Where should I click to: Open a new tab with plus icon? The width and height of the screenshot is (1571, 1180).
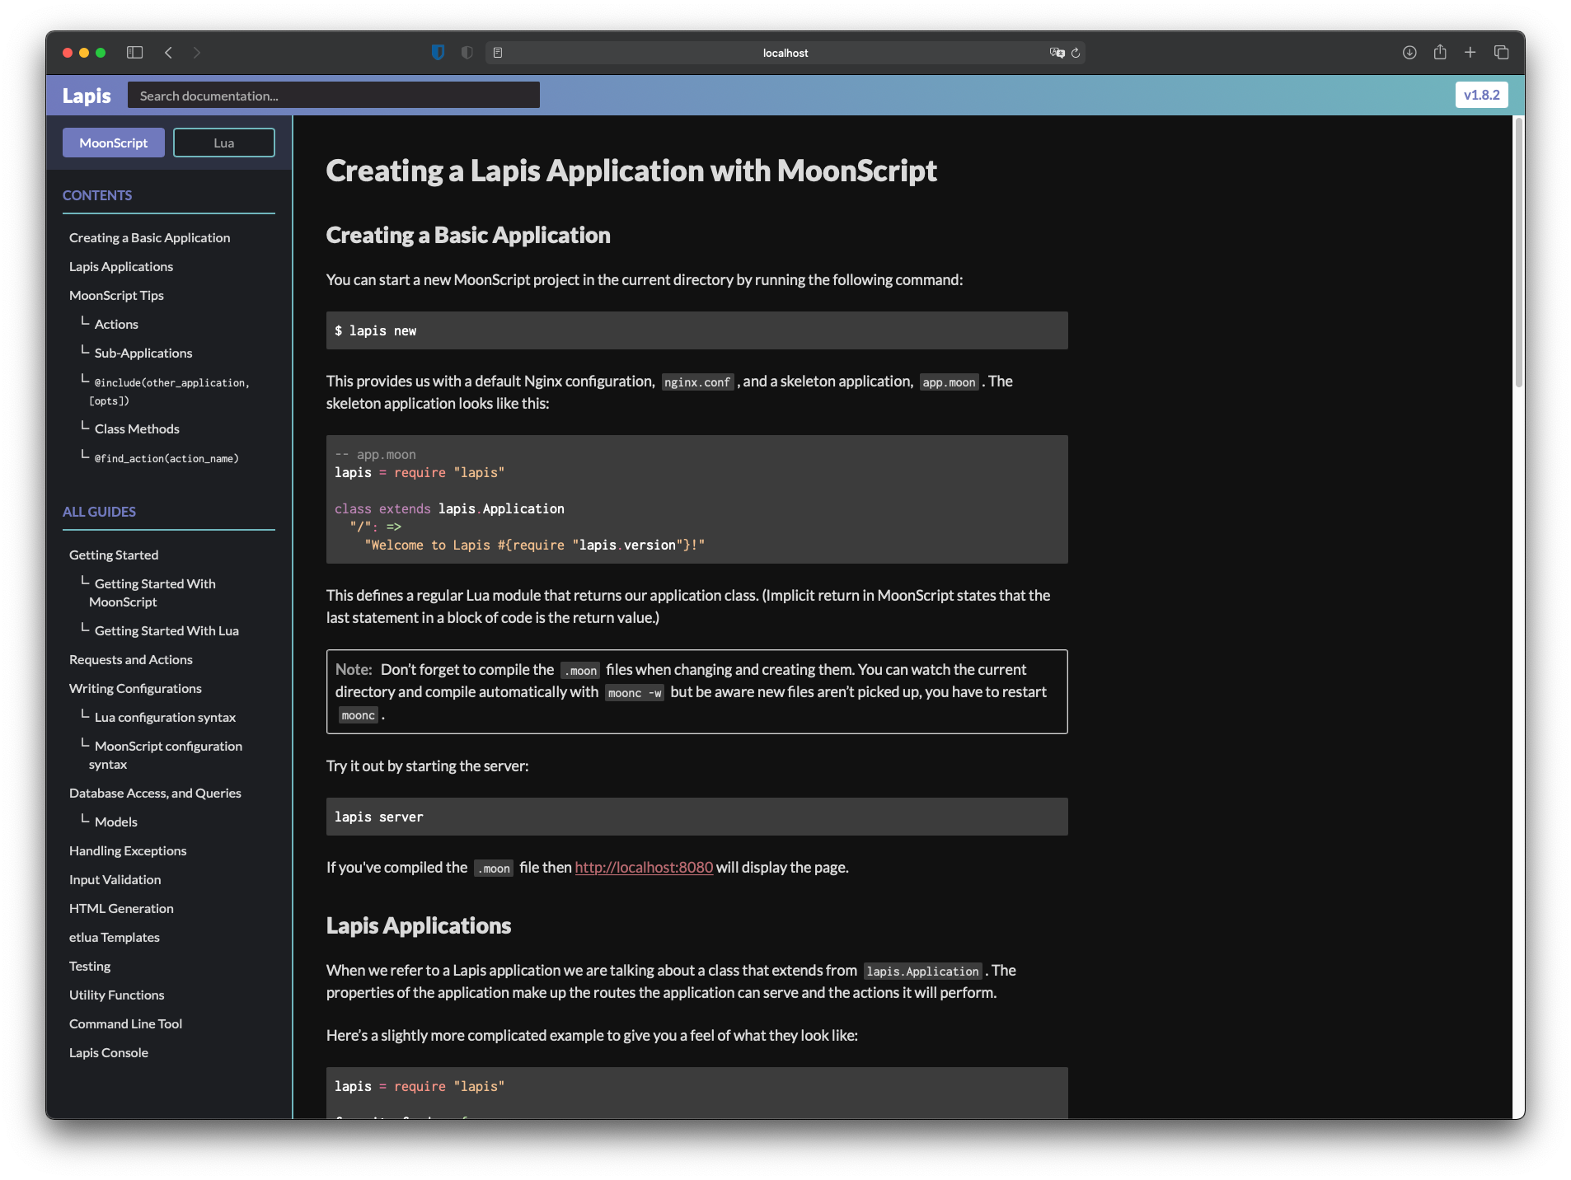pos(1470,53)
